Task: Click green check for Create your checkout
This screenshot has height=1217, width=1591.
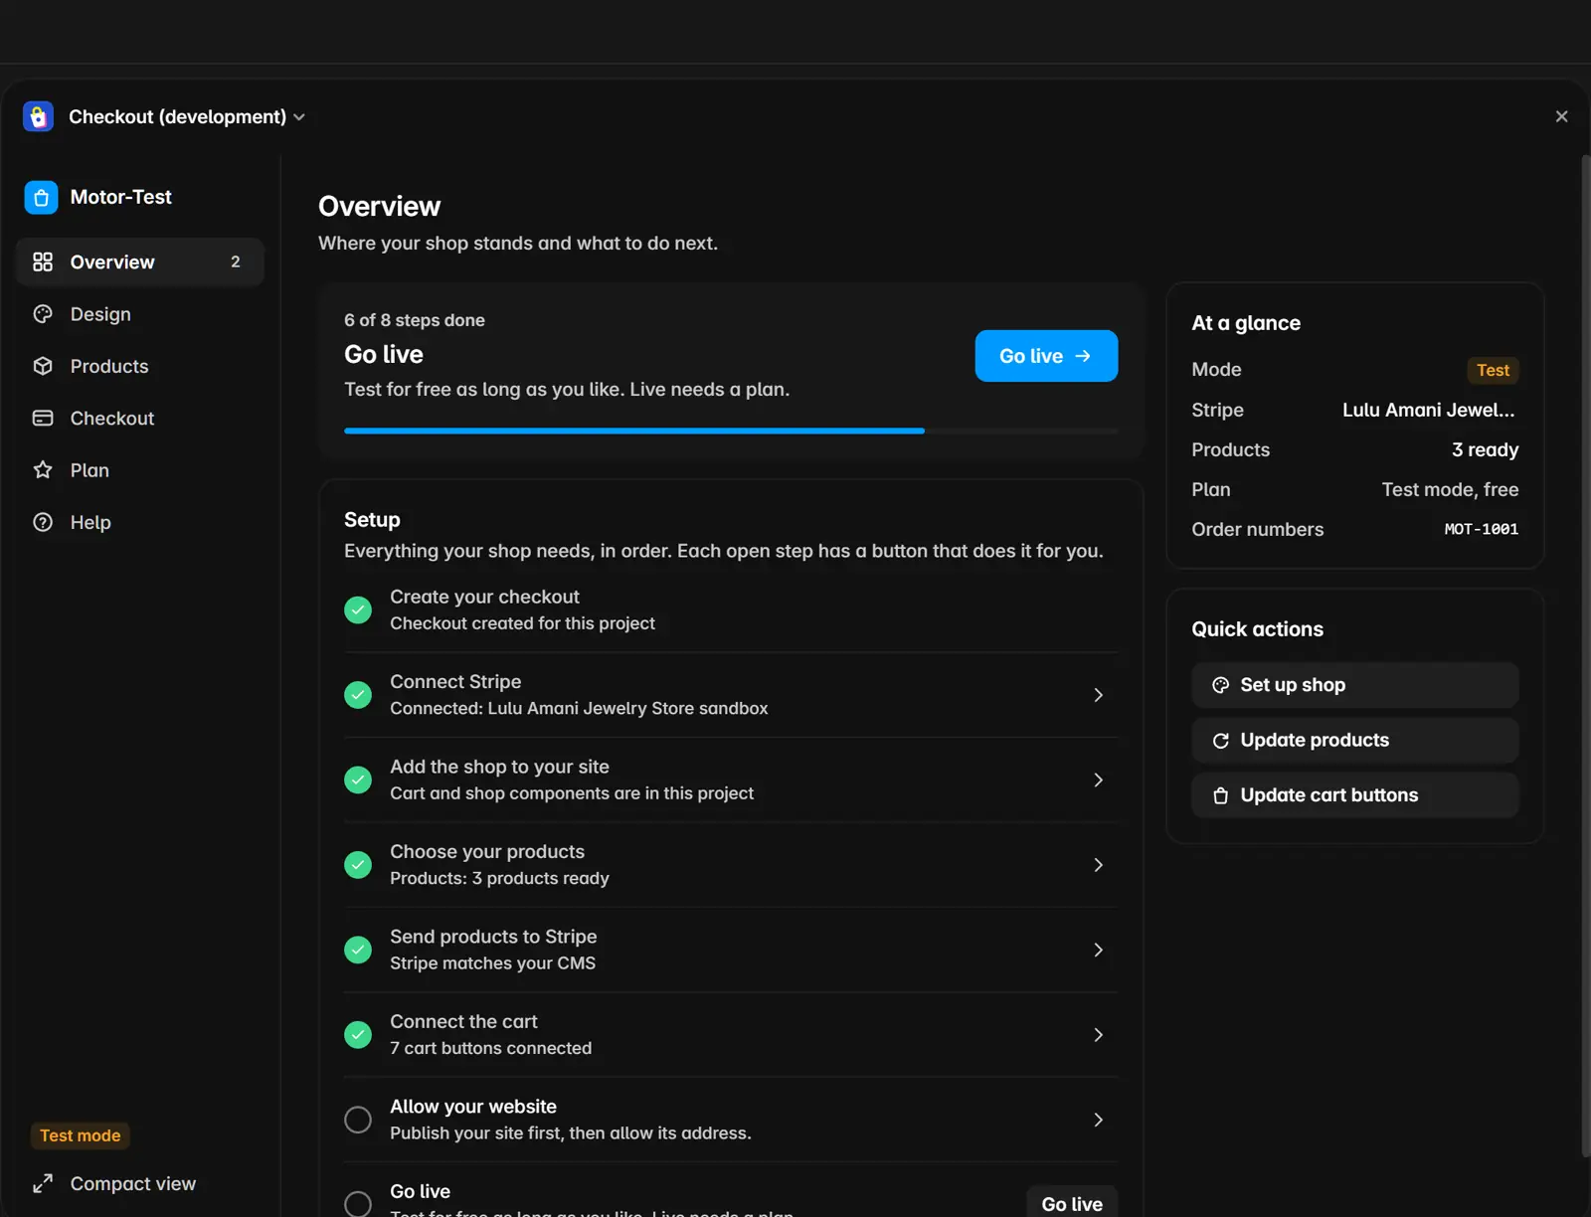Action: pyautogui.click(x=358, y=609)
